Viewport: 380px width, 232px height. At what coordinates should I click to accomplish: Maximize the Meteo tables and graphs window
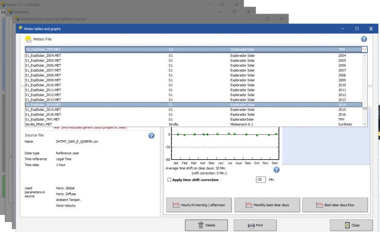[357, 29]
